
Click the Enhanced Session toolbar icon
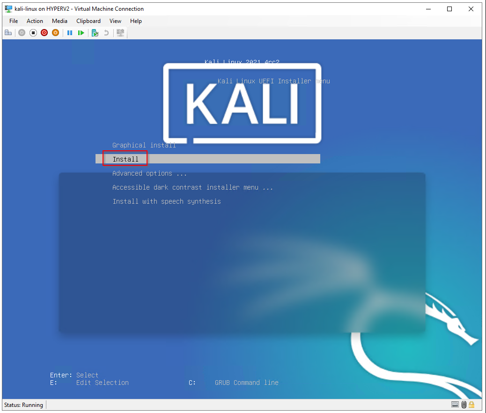[120, 33]
